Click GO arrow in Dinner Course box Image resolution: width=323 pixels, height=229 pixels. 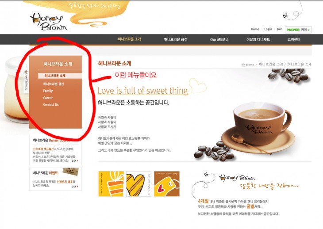(75, 160)
